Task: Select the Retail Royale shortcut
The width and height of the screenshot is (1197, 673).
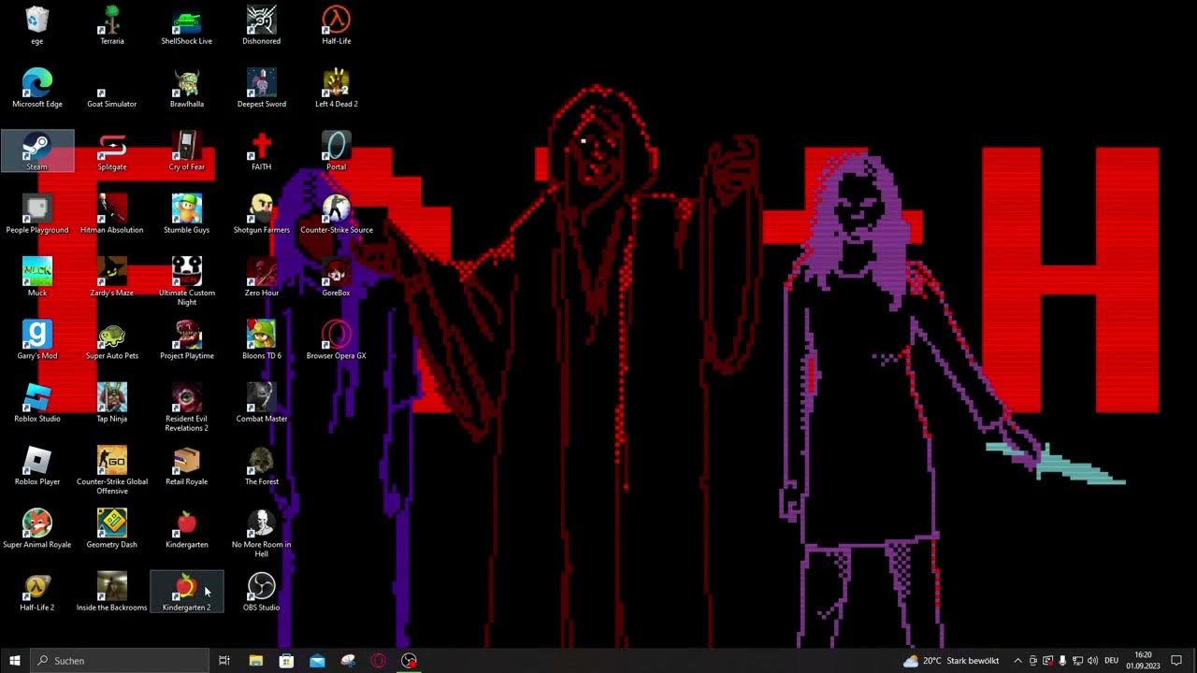Action: tap(187, 465)
